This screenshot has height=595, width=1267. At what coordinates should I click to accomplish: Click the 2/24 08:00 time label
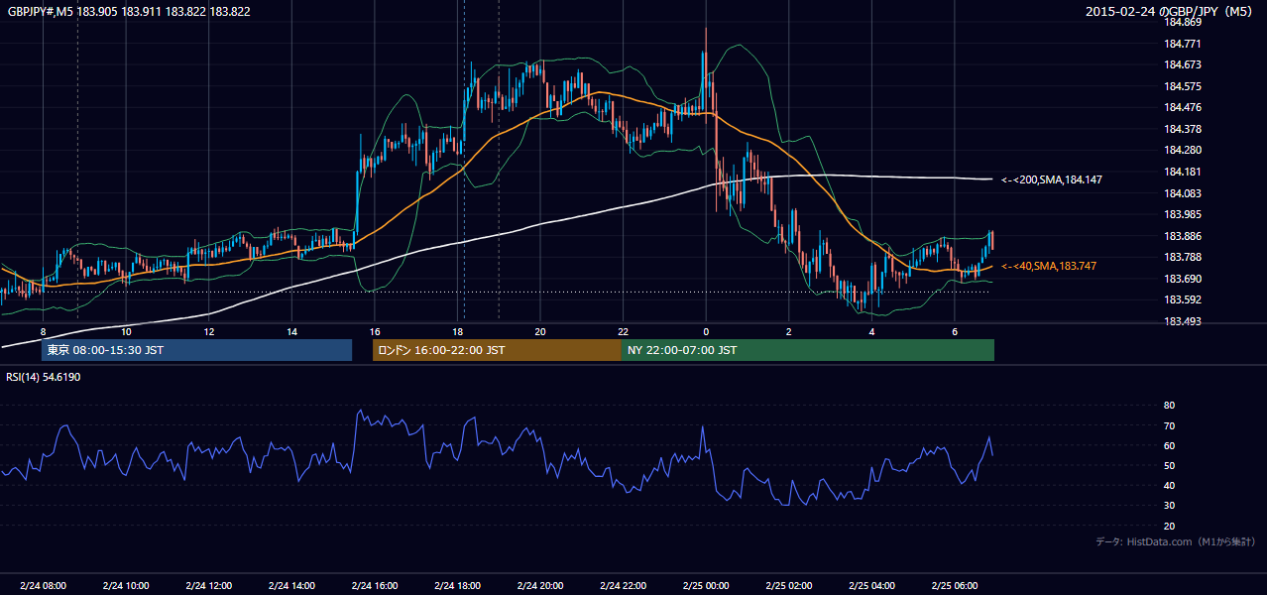pos(43,585)
